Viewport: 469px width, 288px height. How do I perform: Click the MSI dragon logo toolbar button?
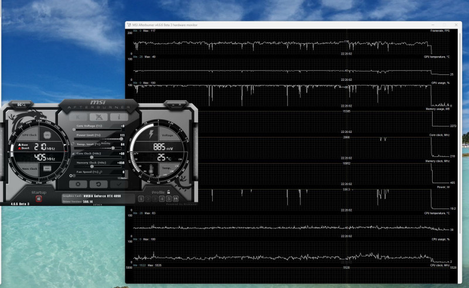[x=98, y=117]
